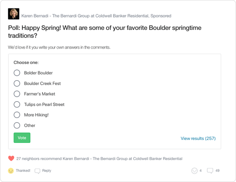Click the comment count bubble icon
The width and height of the screenshot is (236, 182).
[x=210, y=171]
